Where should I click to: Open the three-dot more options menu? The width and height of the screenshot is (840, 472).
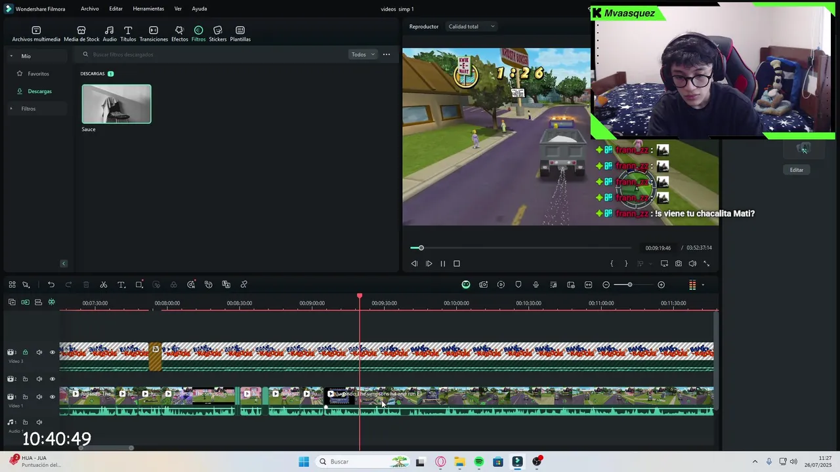[387, 54]
